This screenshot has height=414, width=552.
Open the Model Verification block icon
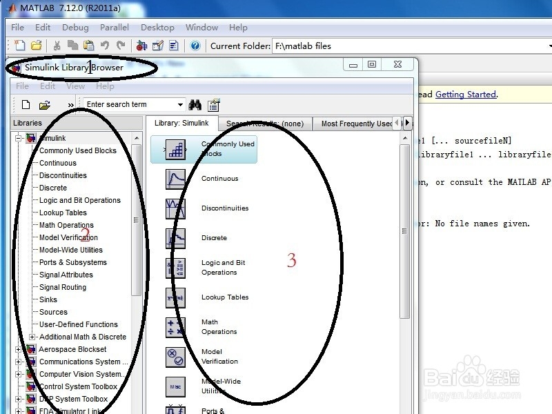[175, 357]
